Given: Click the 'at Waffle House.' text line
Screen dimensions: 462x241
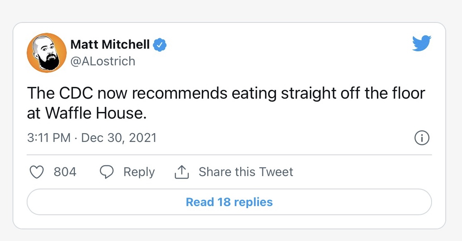Looking at the screenshot, I should coord(87,113).
